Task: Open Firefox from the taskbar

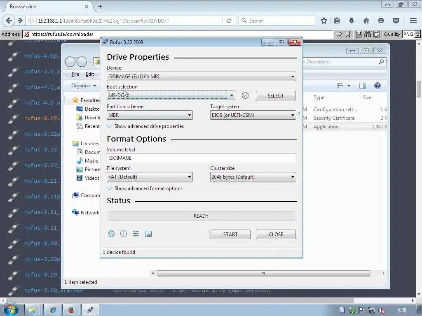Action: (71, 310)
